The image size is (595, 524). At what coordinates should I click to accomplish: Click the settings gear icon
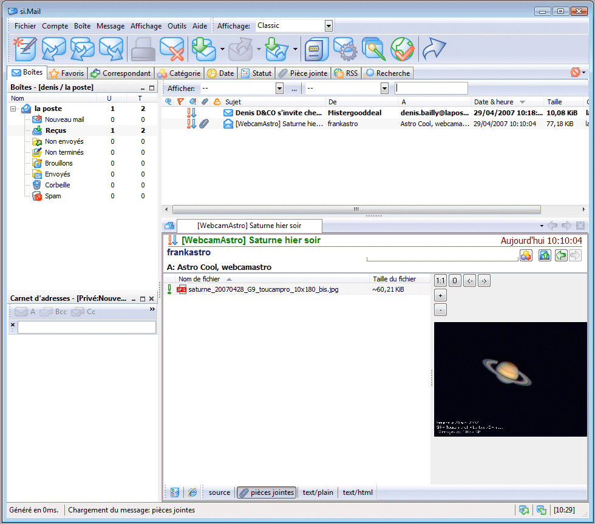[x=345, y=49]
